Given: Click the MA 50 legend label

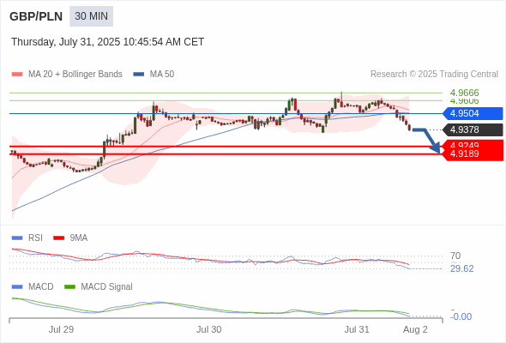Looking at the screenshot, I should coord(162,75).
